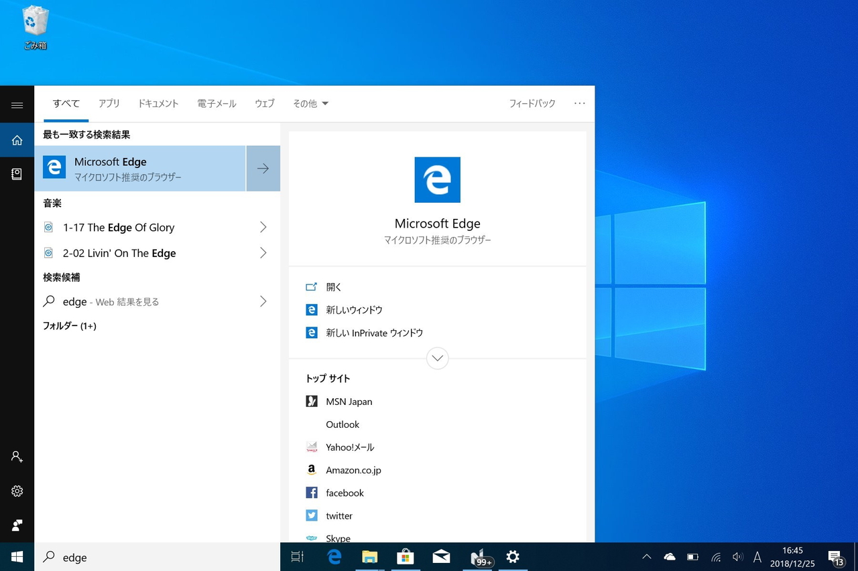858x571 pixels.
Task: Click 開く to open Edge
Action: (334, 287)
